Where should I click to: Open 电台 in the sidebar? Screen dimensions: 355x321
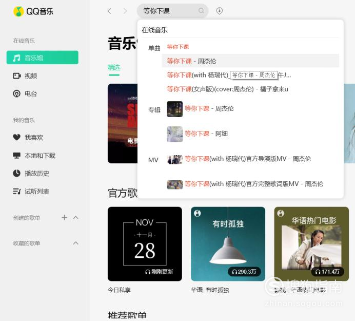pyautogui.click(x=31, y=93)
